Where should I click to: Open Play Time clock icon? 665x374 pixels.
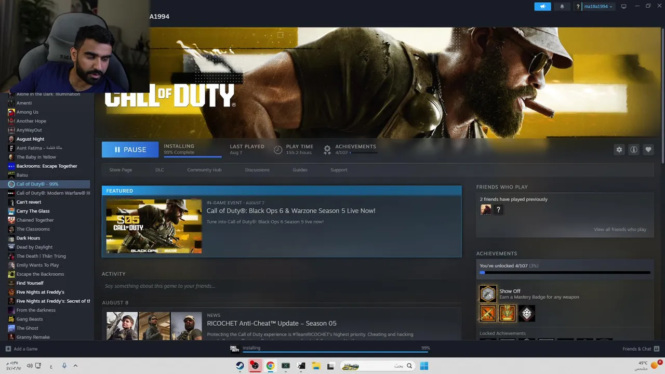(x=278, y=150)
